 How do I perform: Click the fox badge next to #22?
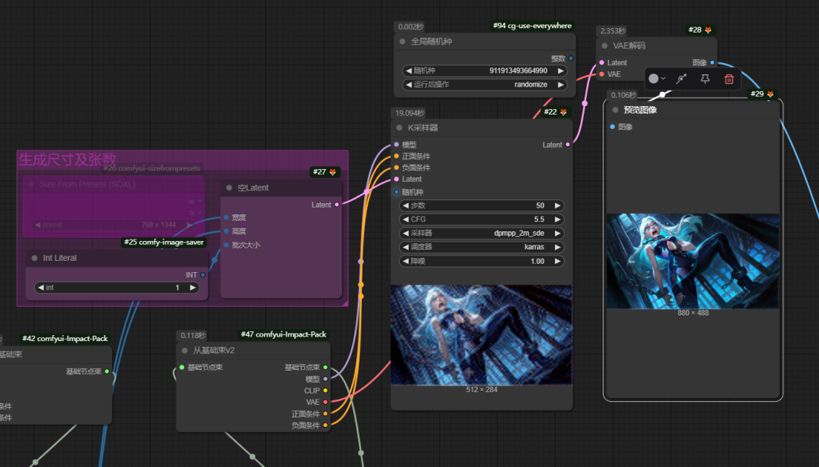click(563, 111)
